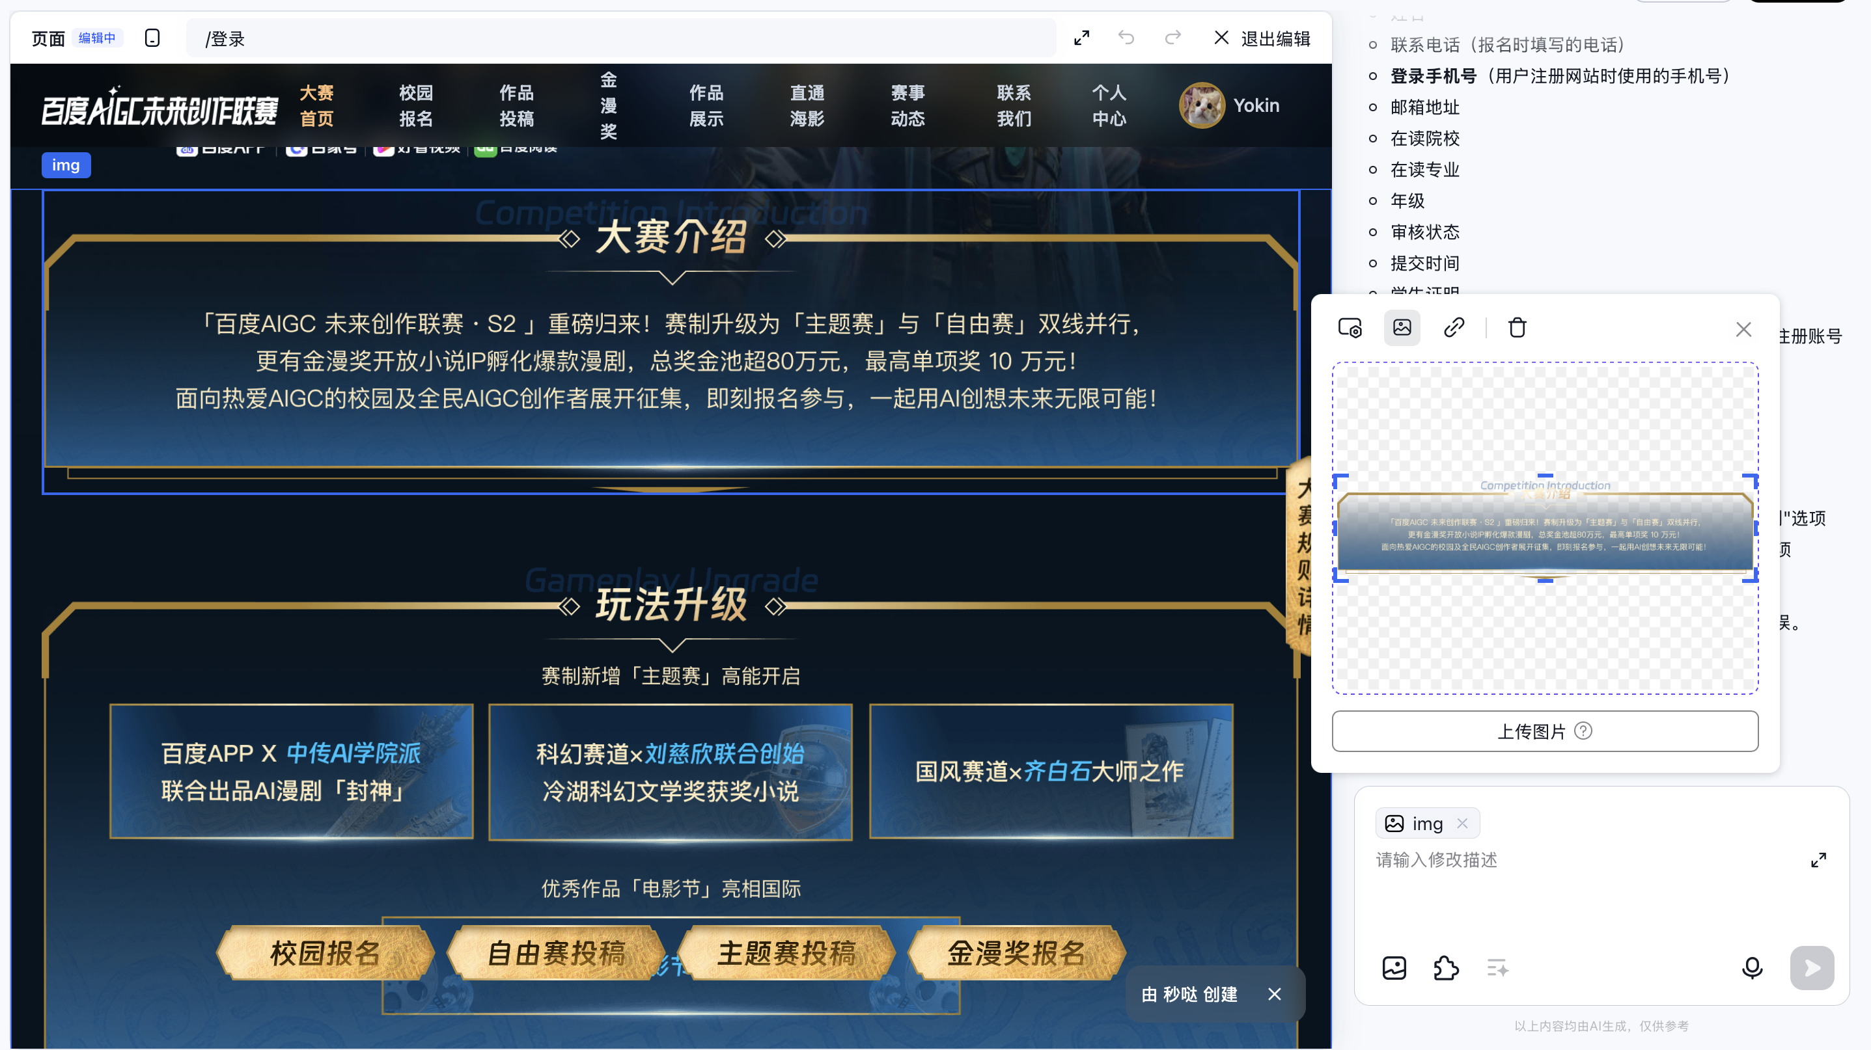Delete the selected image using the trash icon

point(1517,328)
